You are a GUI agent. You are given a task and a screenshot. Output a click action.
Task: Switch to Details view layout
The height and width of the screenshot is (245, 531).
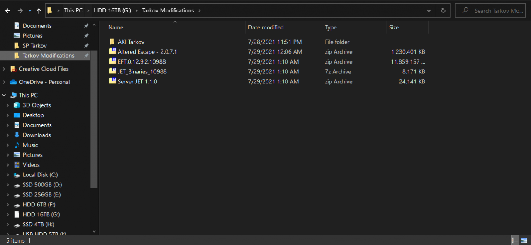[x=514, y=240]
